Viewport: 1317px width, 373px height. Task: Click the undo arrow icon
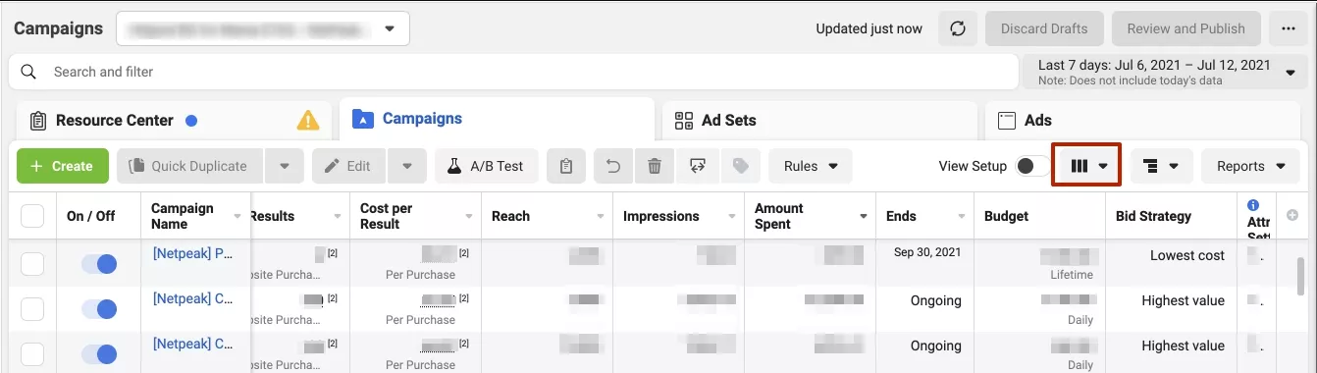click(x=613, y=166)
